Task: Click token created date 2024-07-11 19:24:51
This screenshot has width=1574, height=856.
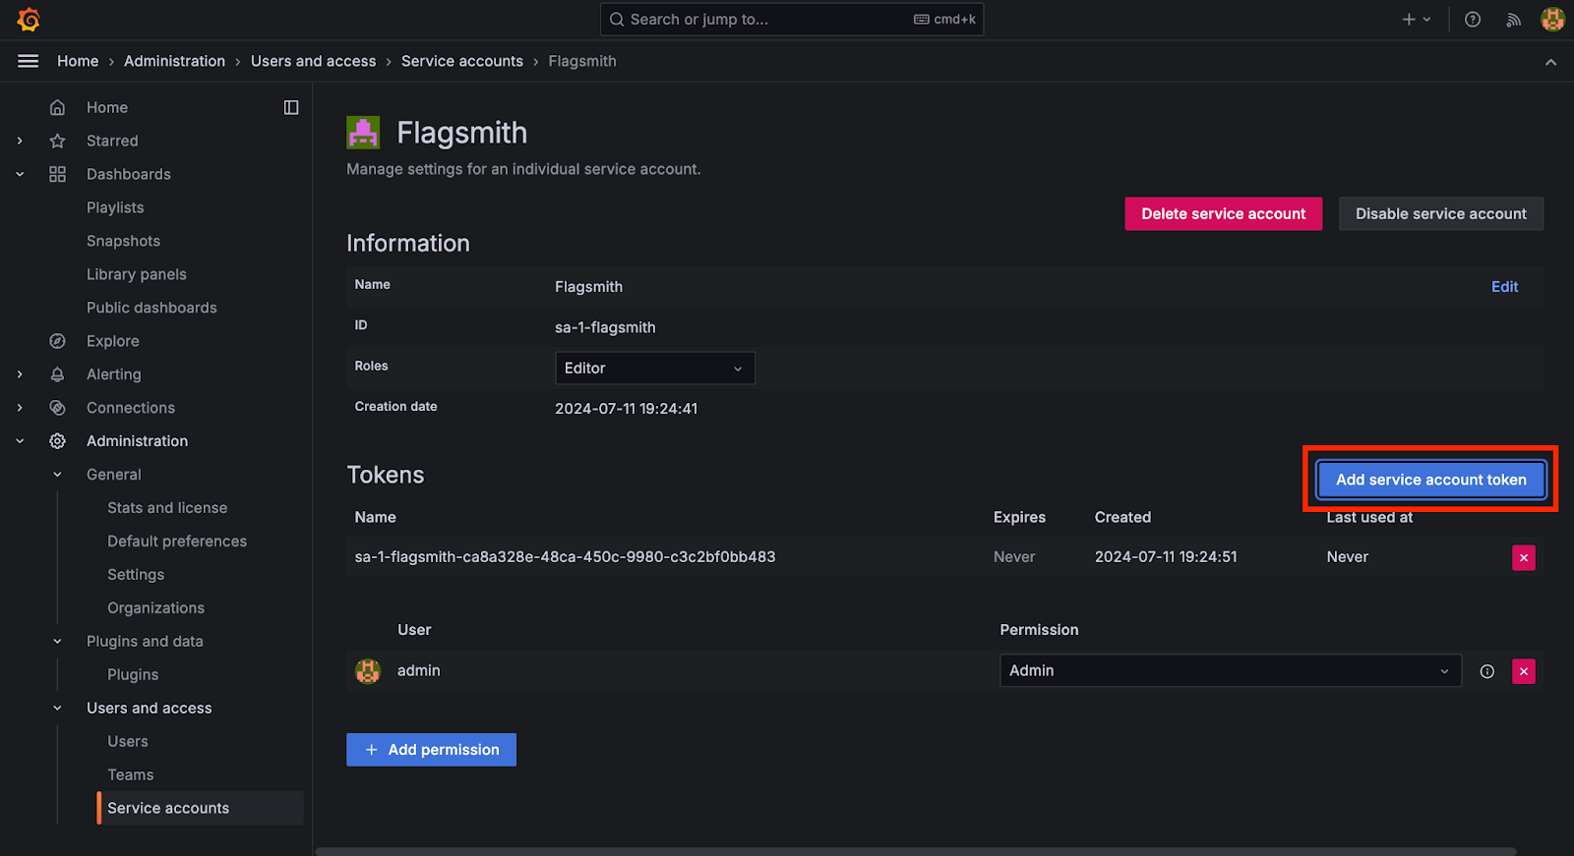Action: click(1166, 557)
